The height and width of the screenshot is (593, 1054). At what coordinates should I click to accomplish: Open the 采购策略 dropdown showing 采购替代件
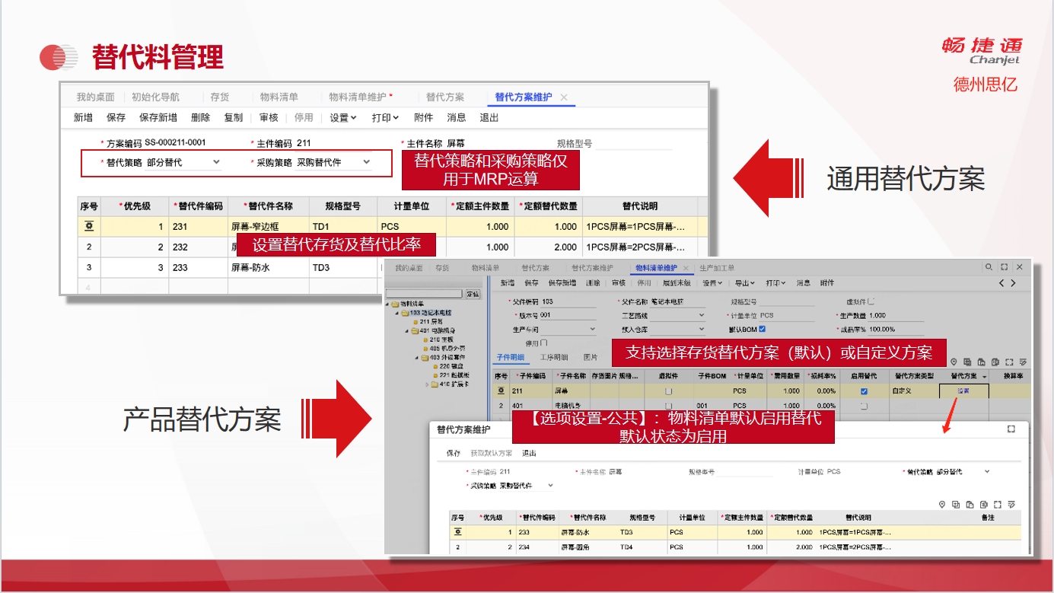[366, 162]
